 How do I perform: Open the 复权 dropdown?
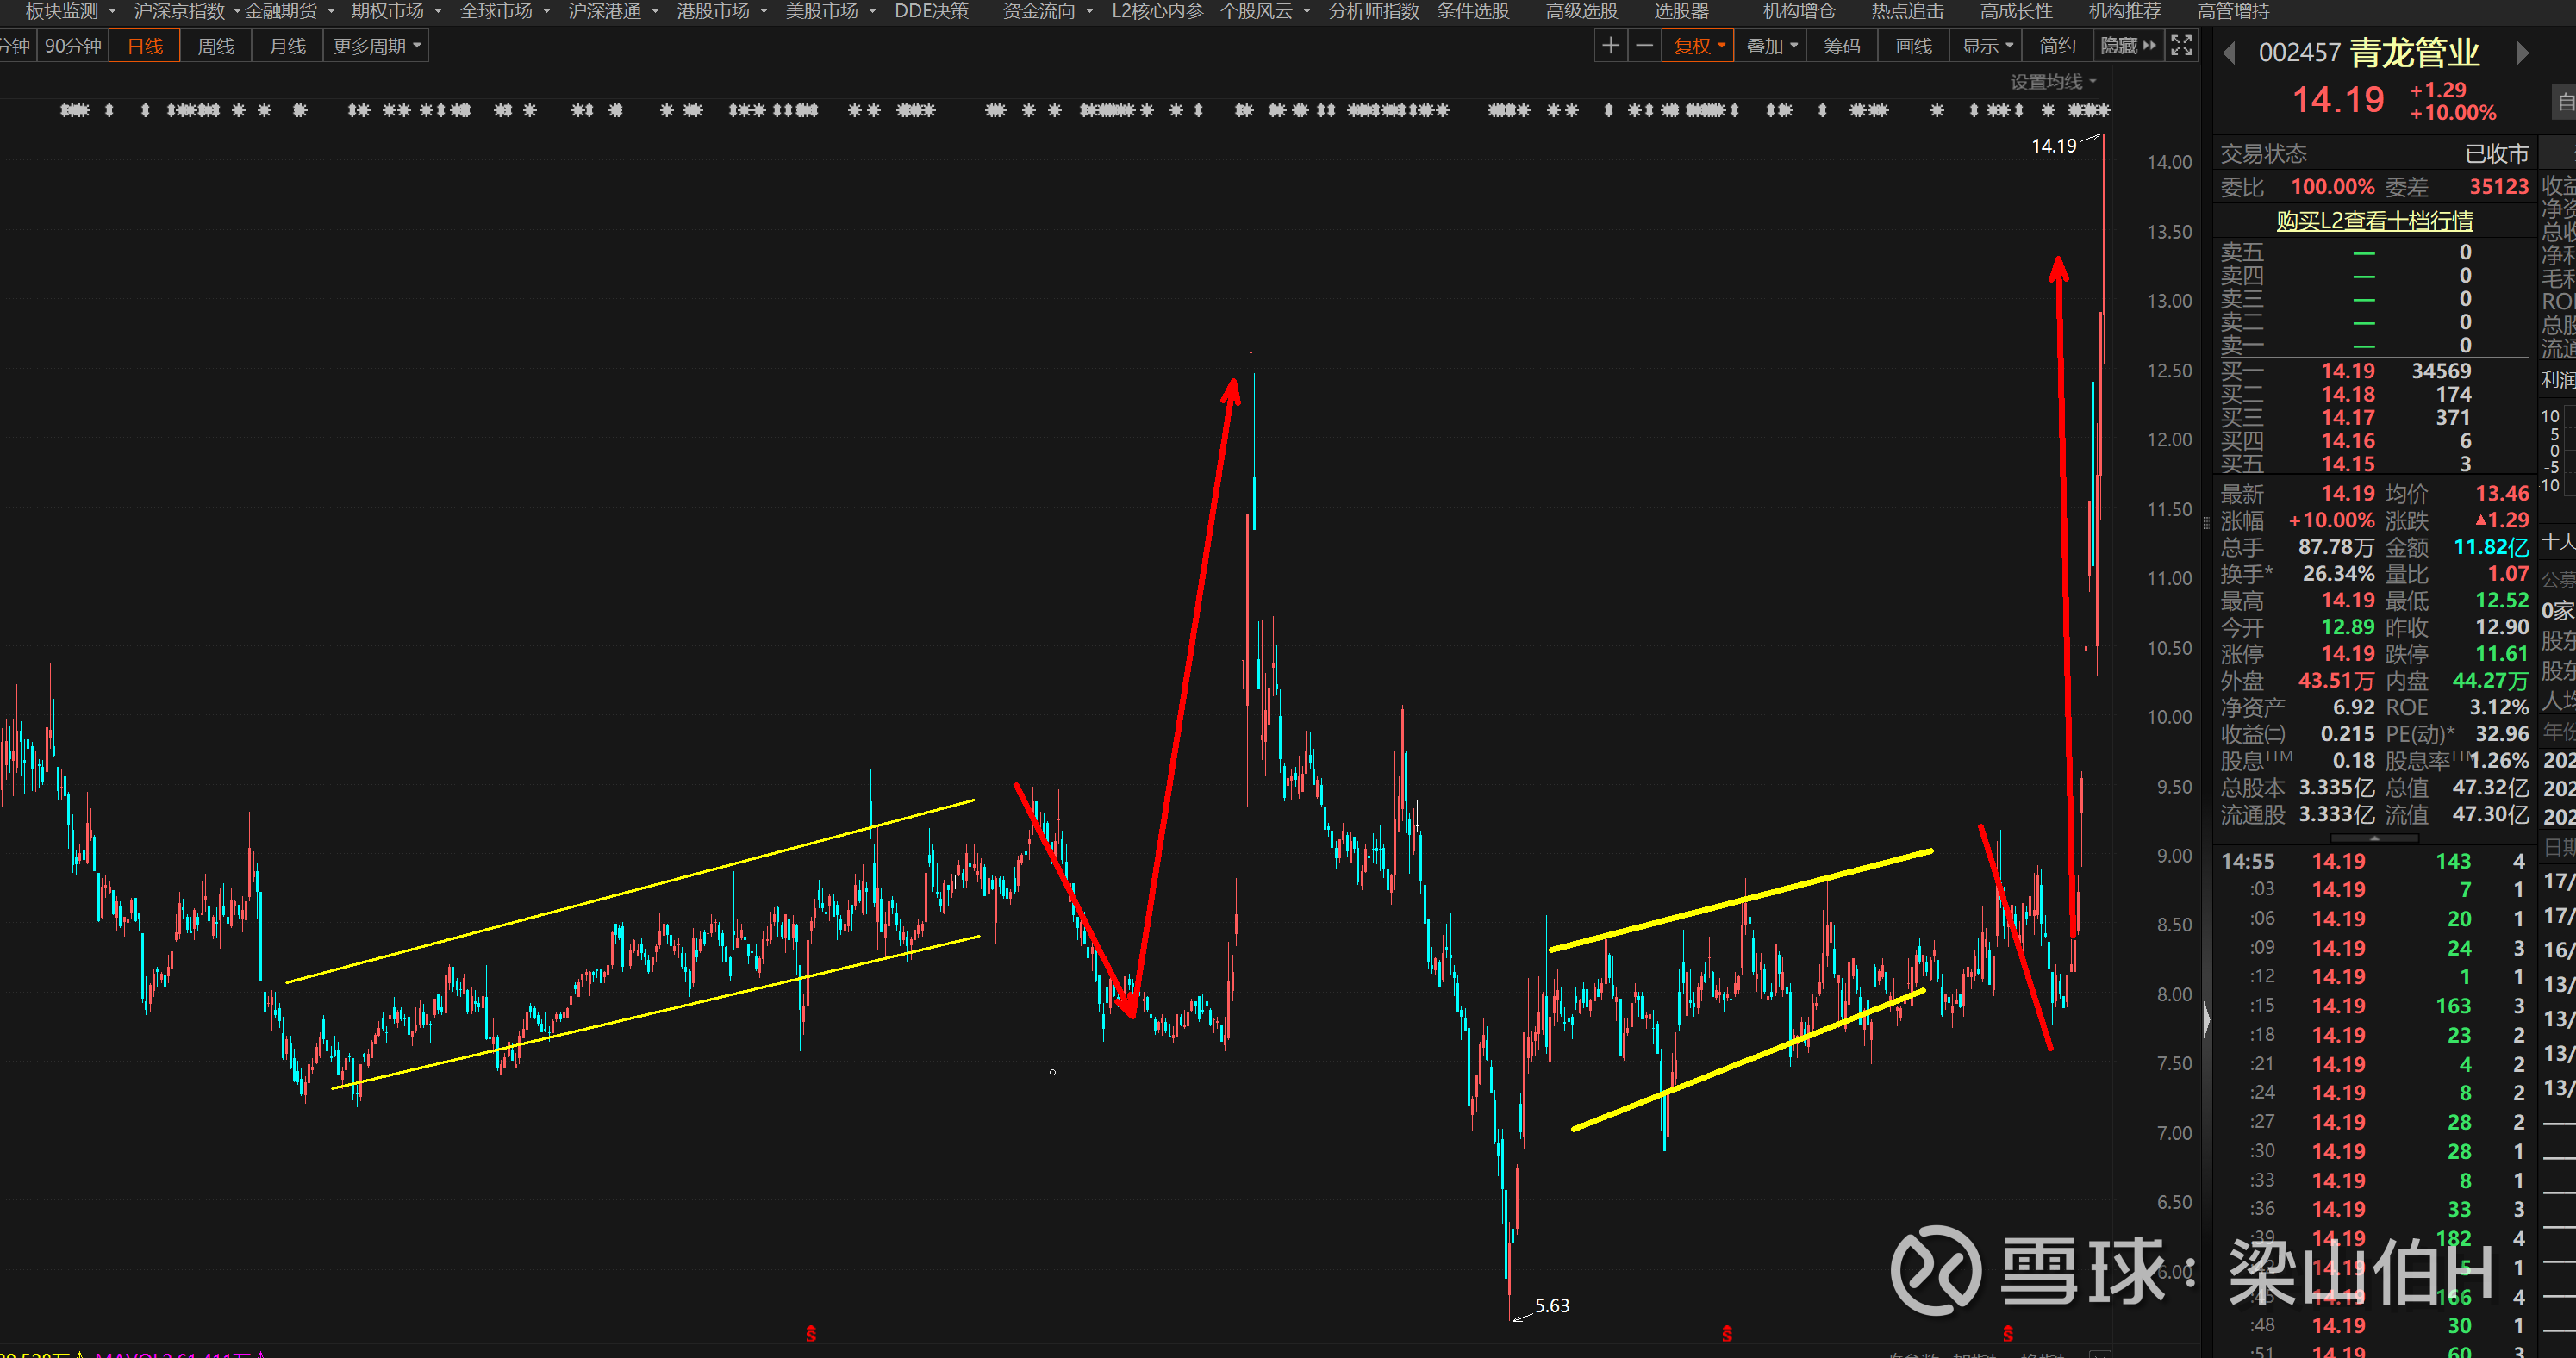[x=1698, y=46]
